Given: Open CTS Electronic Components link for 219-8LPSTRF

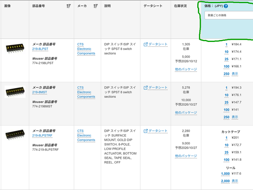Looking at the screenshot, I should point(86,135).
